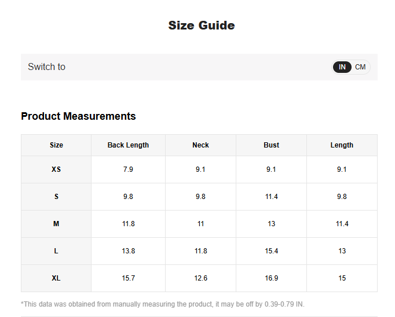Select the L size row label
Viewport: 395px width, 317px height.
tap(56, 251)
